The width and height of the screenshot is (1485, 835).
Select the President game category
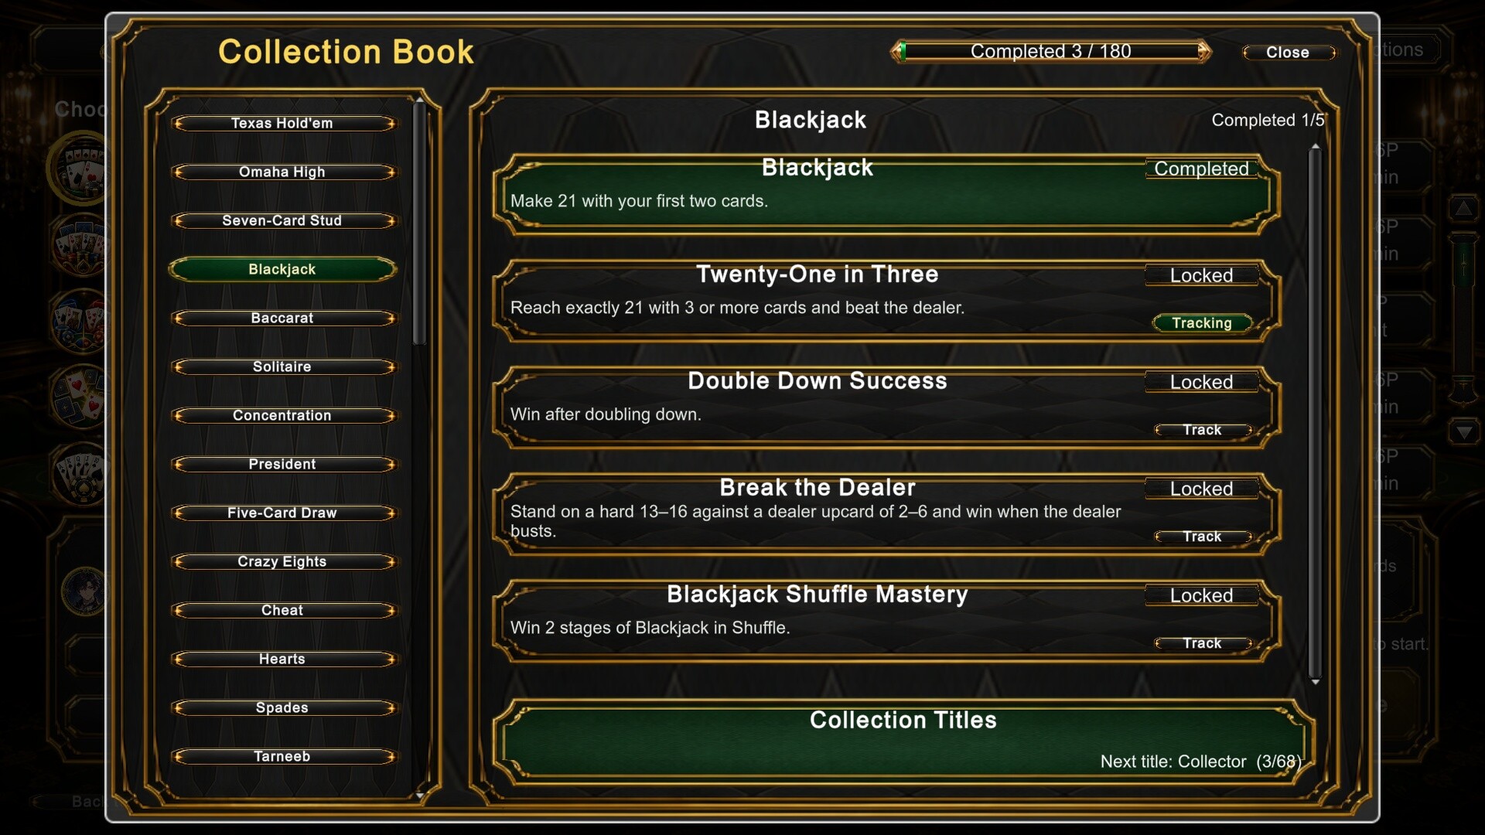click(x=282, y=464)
